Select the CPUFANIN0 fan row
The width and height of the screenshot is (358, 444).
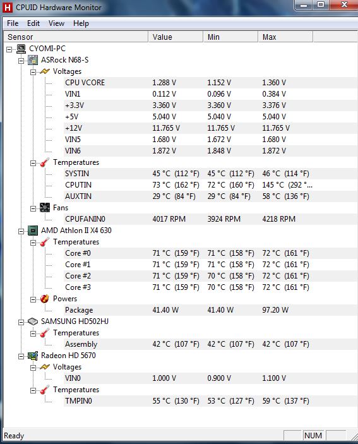210,219
